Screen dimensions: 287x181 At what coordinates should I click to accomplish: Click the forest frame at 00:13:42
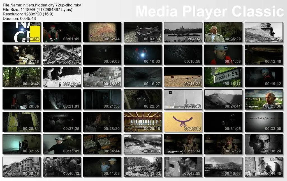22,77
